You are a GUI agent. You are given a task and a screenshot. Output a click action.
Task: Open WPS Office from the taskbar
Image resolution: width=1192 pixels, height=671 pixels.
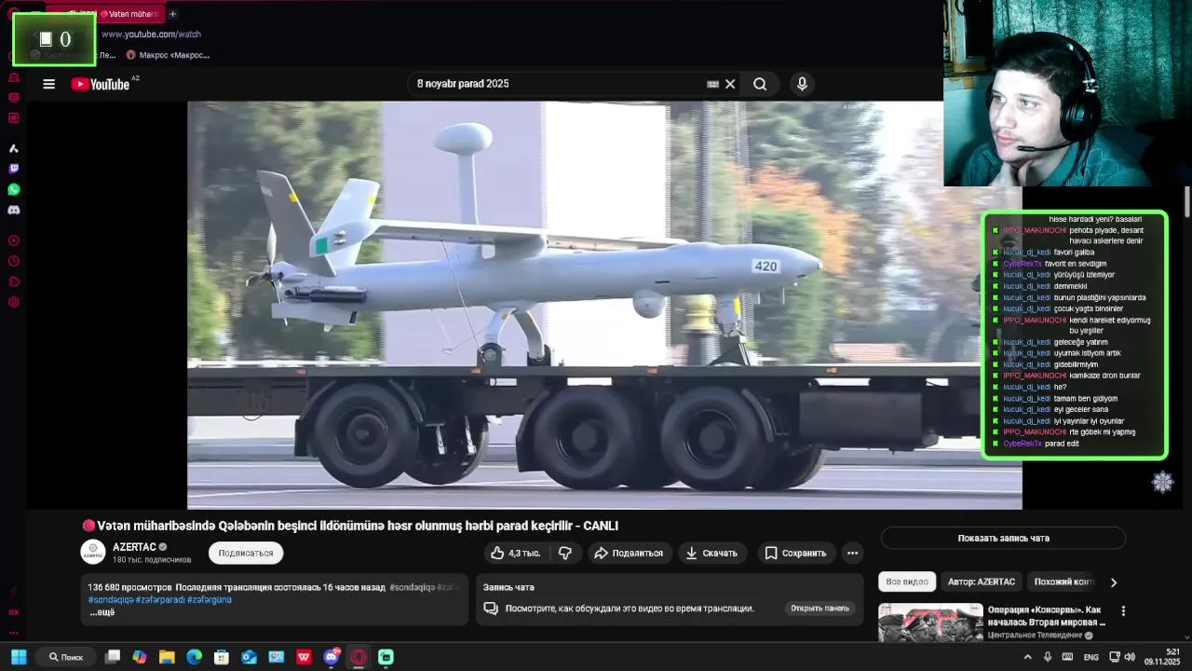(304, 657)
